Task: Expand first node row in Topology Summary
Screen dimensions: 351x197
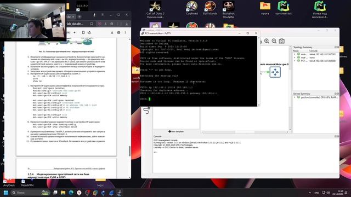Action: (295, 54)
